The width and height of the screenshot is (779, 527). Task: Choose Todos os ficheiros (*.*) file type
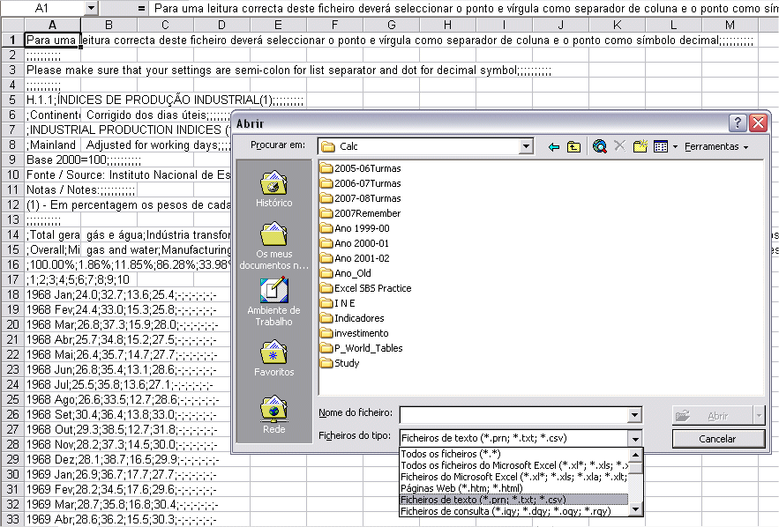pyautogui.click(x=513, y=454)
